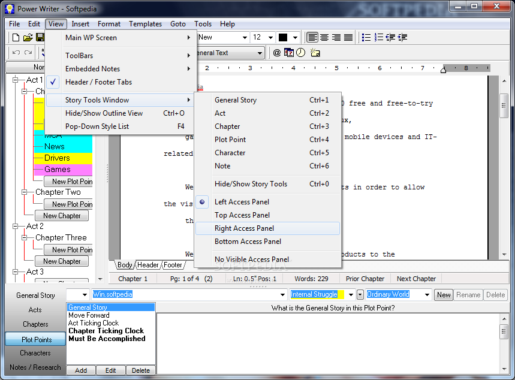Apply bulleted list formatting
The height and width of the screenshot is (380, 515).
[366, 37]
